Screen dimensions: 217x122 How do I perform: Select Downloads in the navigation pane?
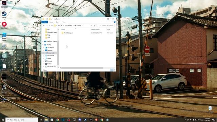[x=50, y=56]
